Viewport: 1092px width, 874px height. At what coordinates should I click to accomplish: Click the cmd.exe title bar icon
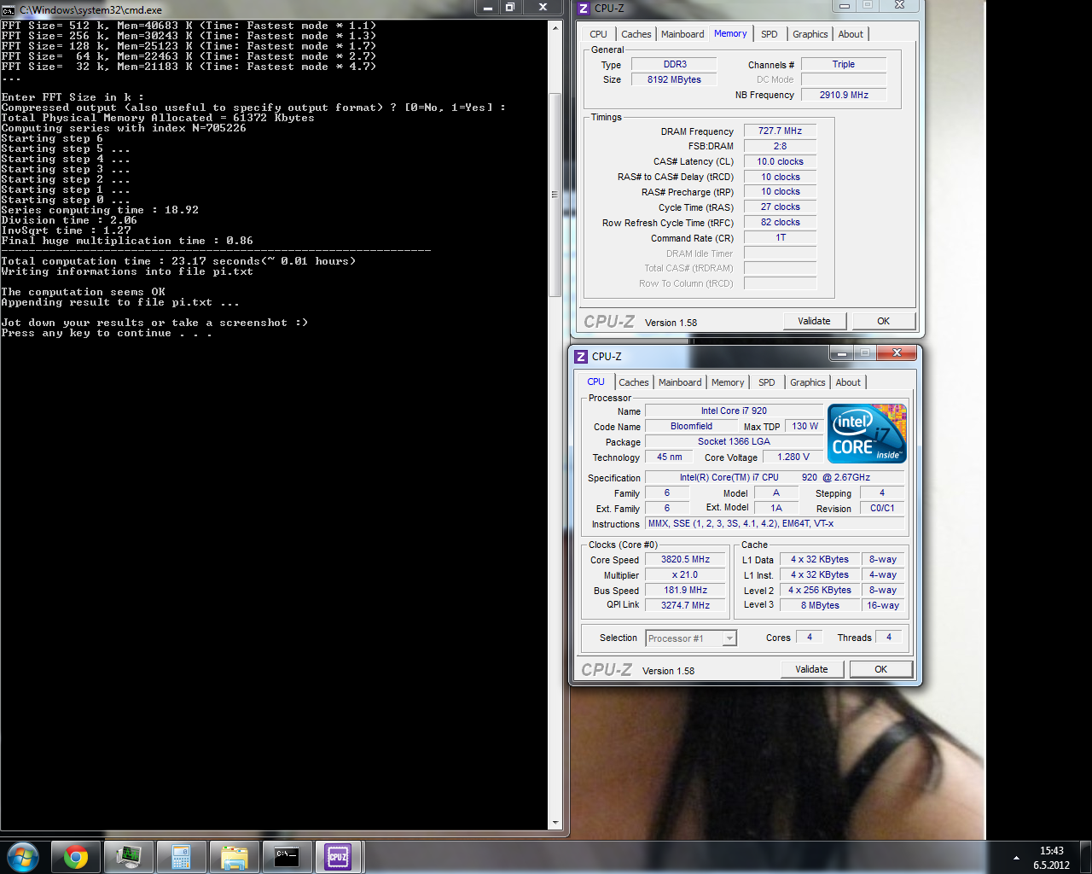(9, 9)
